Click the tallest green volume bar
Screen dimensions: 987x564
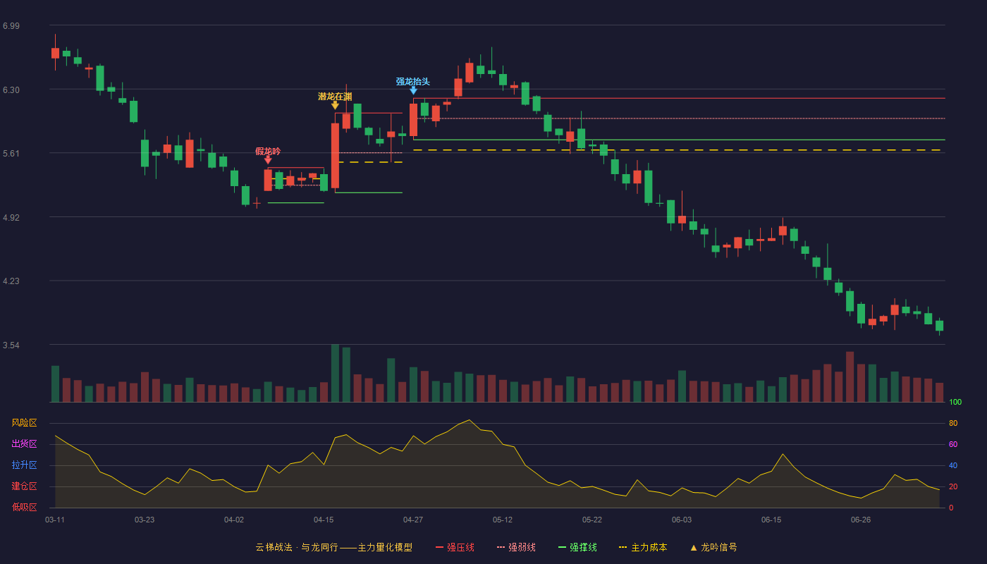click(x=335, y=373)
